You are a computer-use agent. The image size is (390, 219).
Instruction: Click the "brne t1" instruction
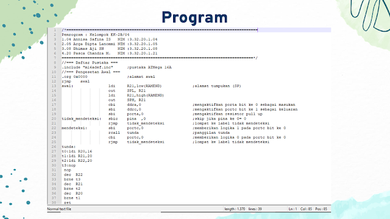pyautogui.click(x=72, y=198)
